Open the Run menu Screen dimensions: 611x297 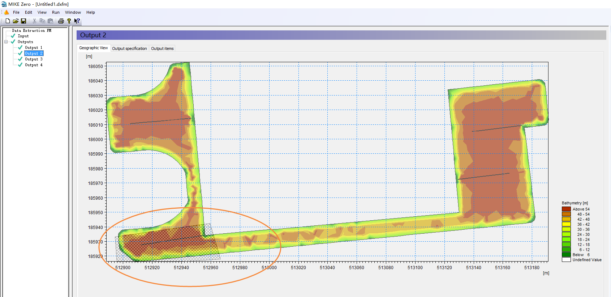point(56,12)
